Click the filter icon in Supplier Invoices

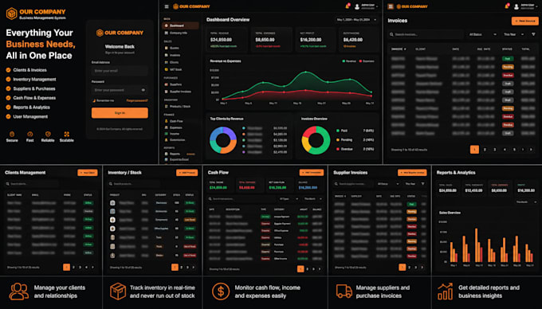click(x=422, y=184)
